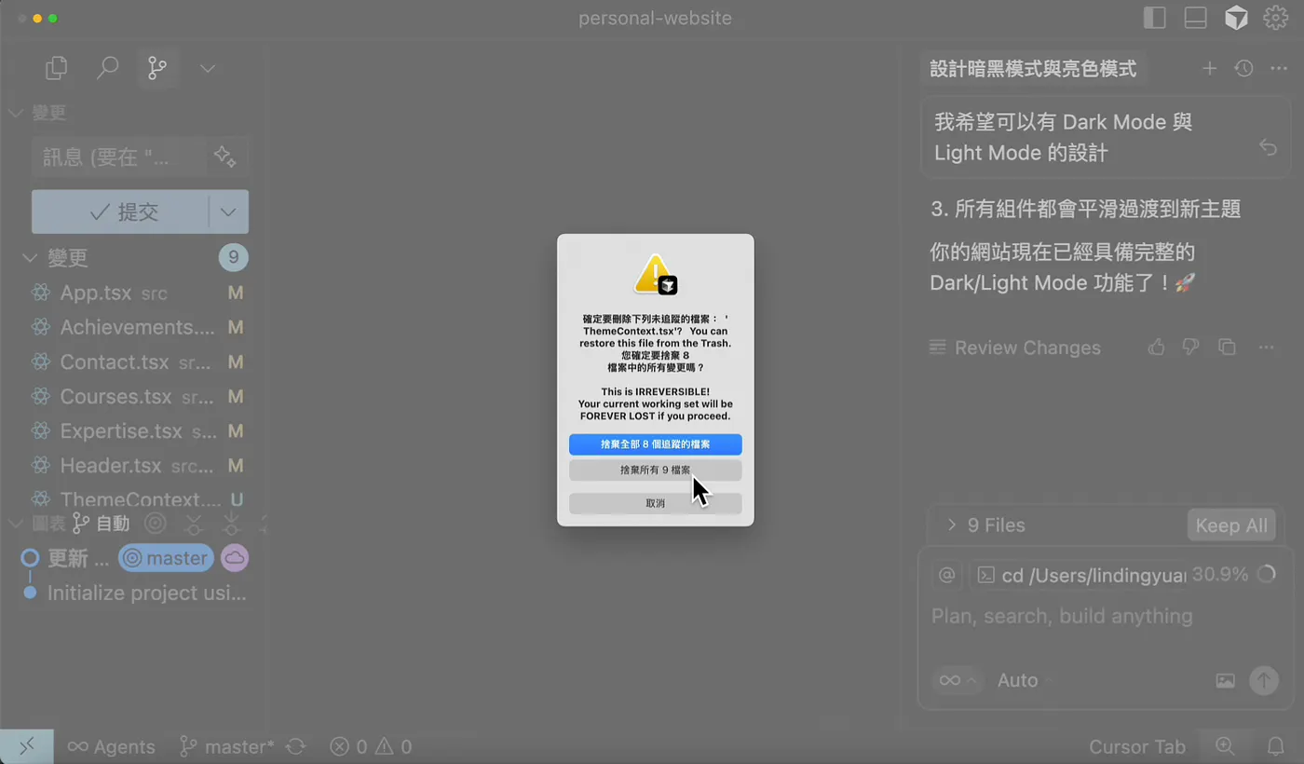Screen dimensions: 1304x764
Task: Open the Auto model dropdown
Action: point(1023,680)
